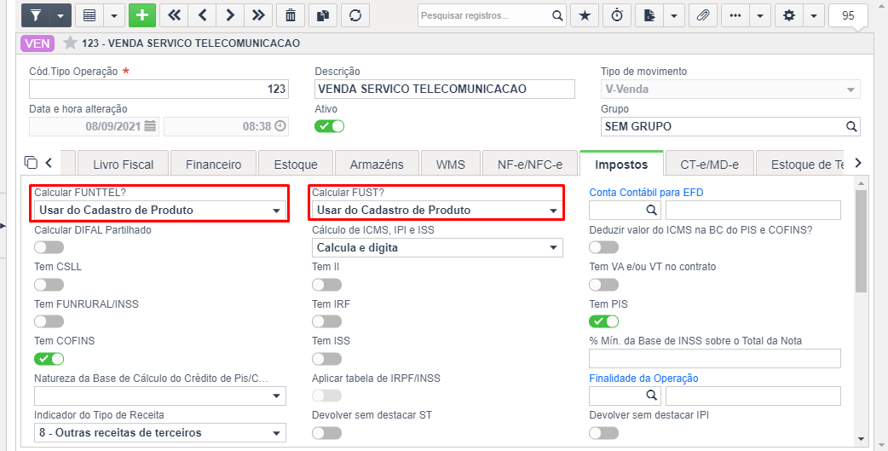Click the star favorites toolbar icon
Screen dimensions: 888x451
[x=585, y=15]
